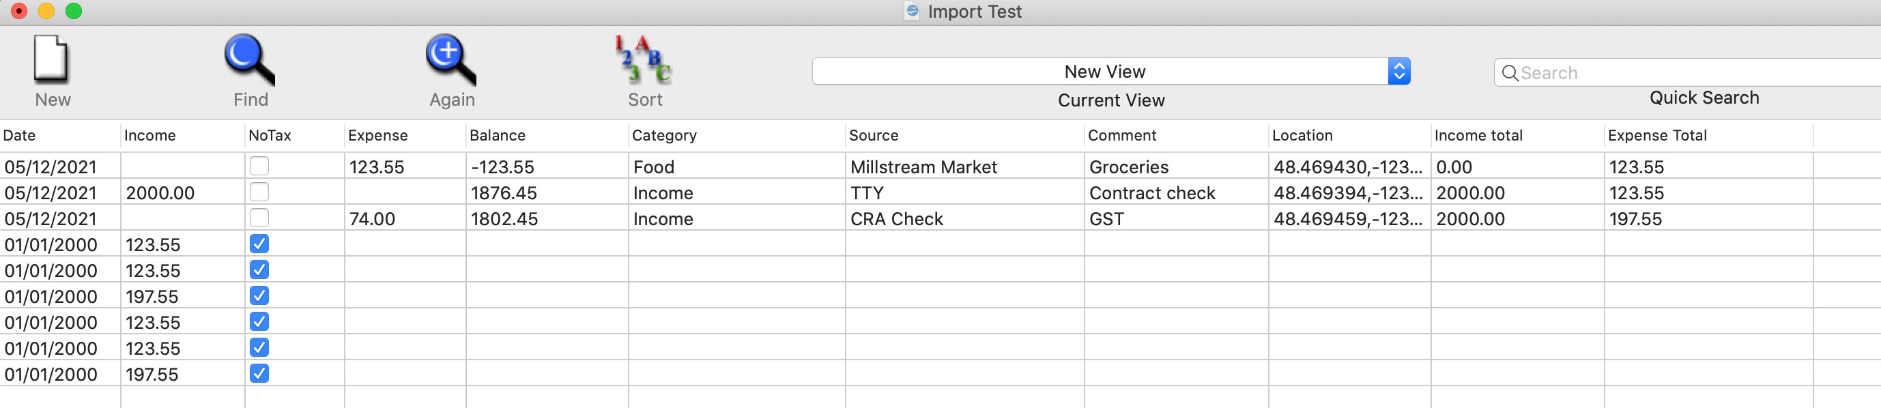Check the NoTax box in TTY row
Image resolution: width=1881 pixels, height=408 pixels.
point(259,192)
